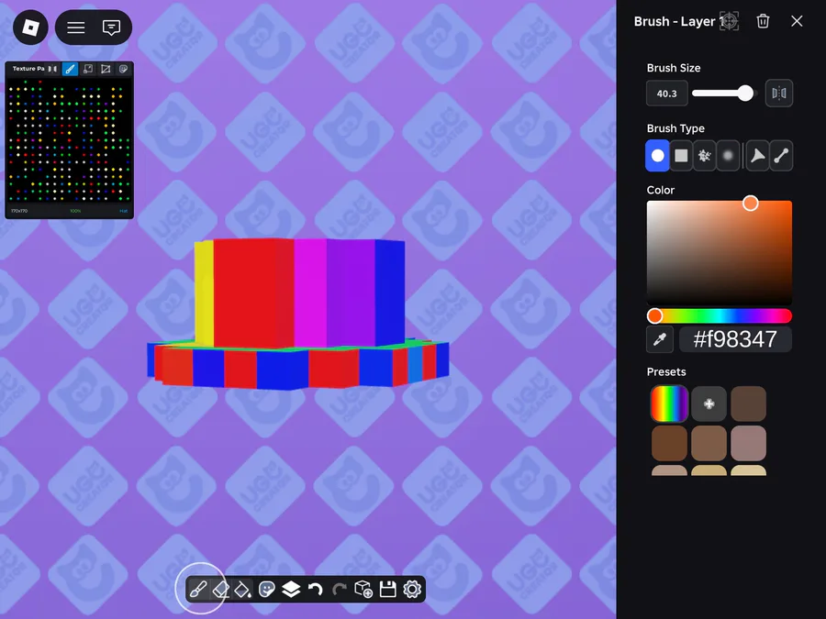Select the top-row dark brown preset swatch
Viewport: 826px width, 619px height.
pos(748,403)
